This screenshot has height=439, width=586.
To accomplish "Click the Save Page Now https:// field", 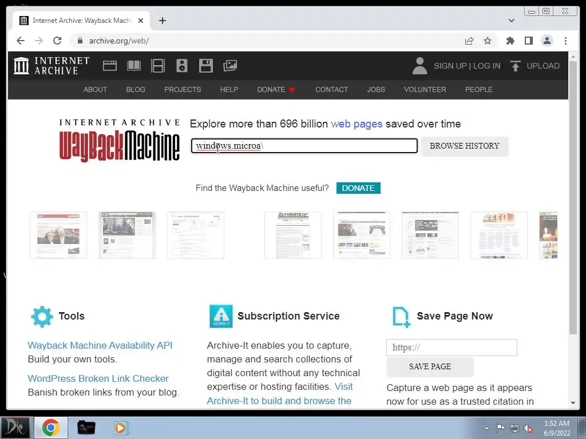I will point(452,348).
